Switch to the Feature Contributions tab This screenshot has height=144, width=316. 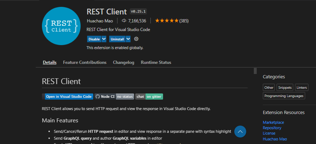click(85, 62)
